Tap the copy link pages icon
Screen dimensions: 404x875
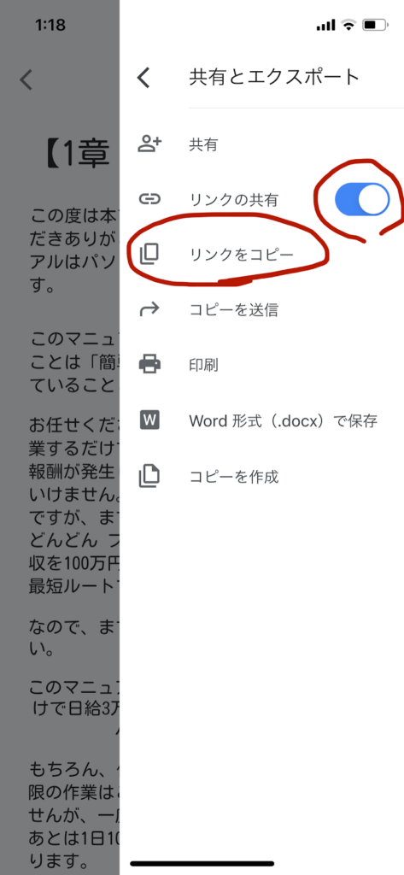coord(149,254)
